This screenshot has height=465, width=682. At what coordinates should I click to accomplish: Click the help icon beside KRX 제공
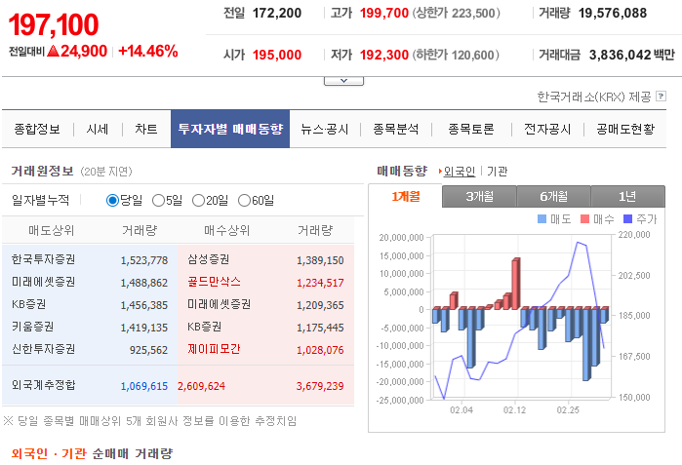tap(661, 97)
